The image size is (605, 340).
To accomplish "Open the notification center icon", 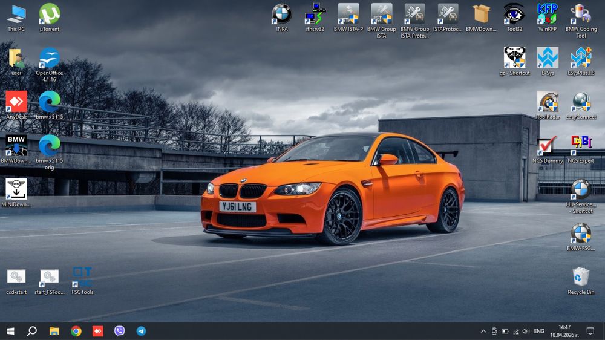I will point(590,331).
